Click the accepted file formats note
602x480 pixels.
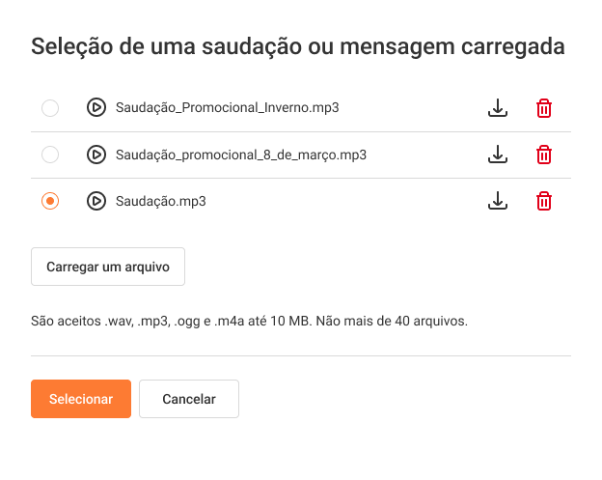[250, 321]
